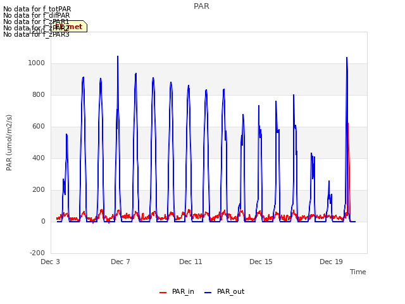Click the Dec 15 x-axis label
Screen dimensions: 405x304
click(261, 262)
